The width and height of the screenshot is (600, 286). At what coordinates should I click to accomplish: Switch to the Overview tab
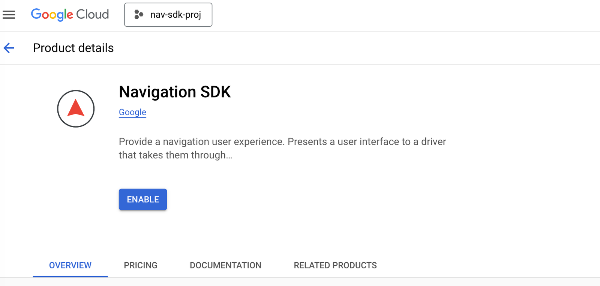pyautogui.click(x=70, y=265)
